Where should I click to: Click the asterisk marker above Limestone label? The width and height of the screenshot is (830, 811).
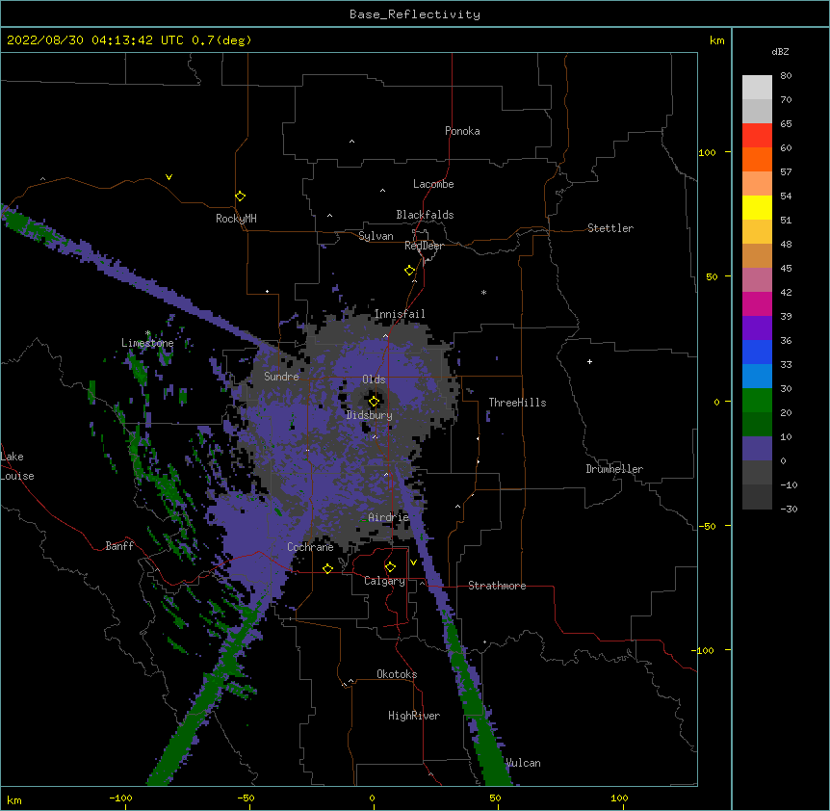(x=148, y=333)
